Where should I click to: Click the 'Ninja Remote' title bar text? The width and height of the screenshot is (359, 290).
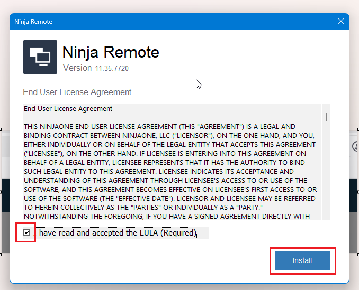(33, 22)
